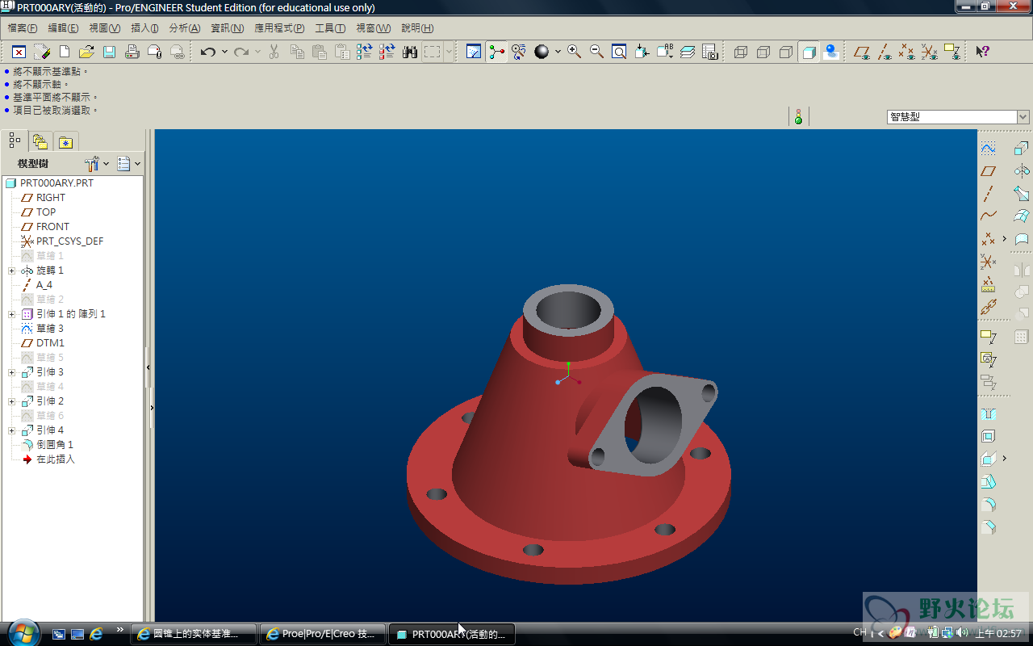Open an existing file via folder icon
Viewport: 1033px width, 646px height.
point(86,52)
